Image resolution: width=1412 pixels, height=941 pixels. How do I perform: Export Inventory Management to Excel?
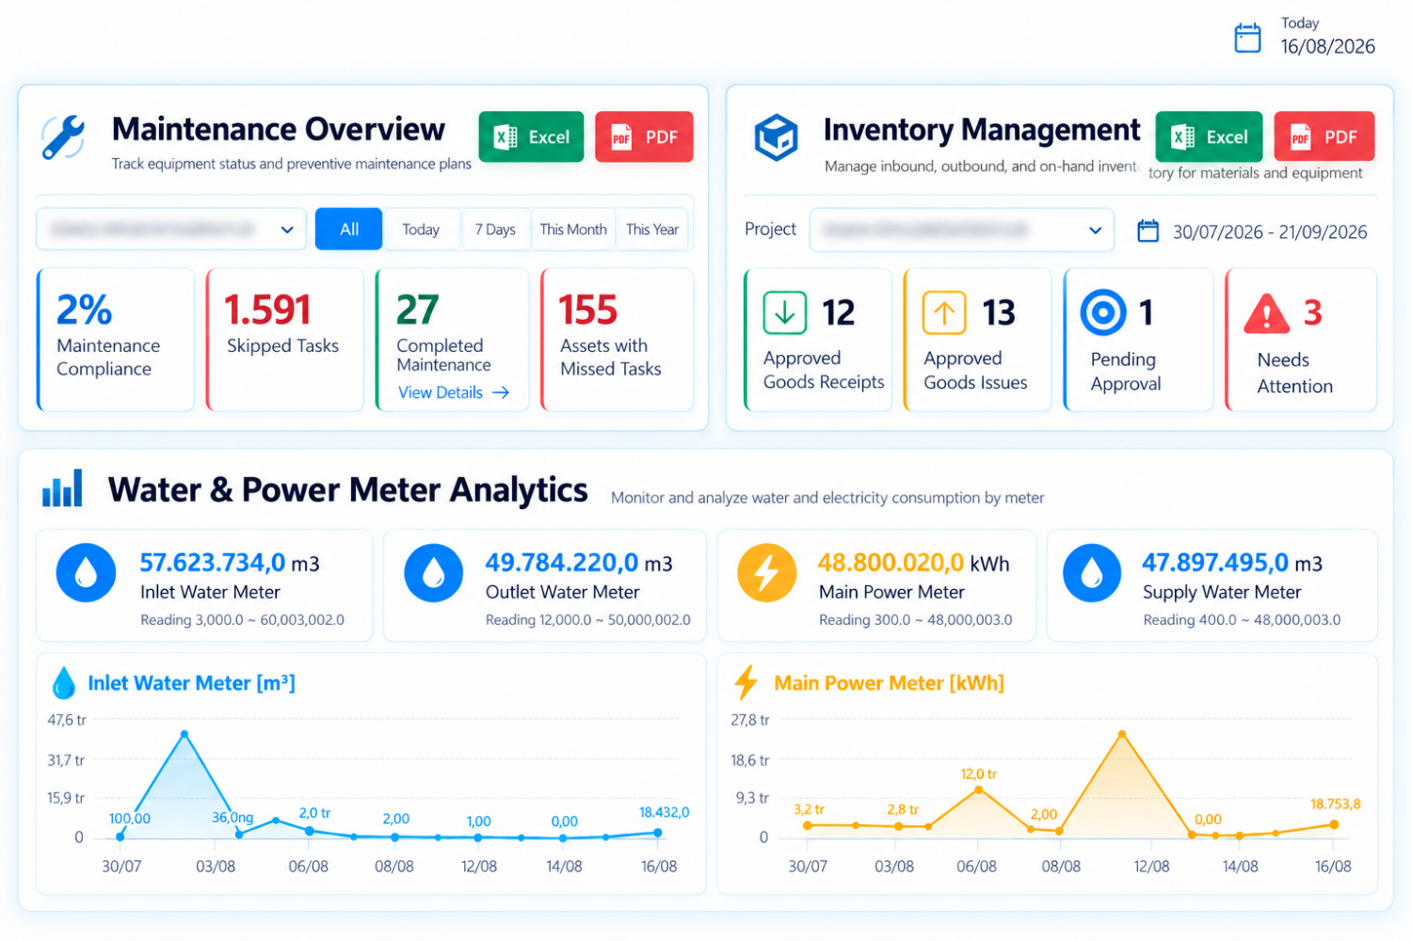click(1209, 137)
